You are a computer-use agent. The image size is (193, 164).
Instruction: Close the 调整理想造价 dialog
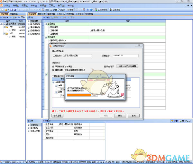[x=139, y=45]
